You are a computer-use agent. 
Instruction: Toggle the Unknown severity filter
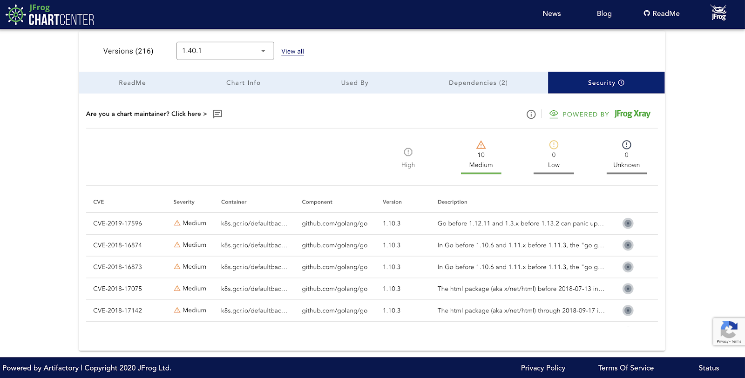pos(626,155)
